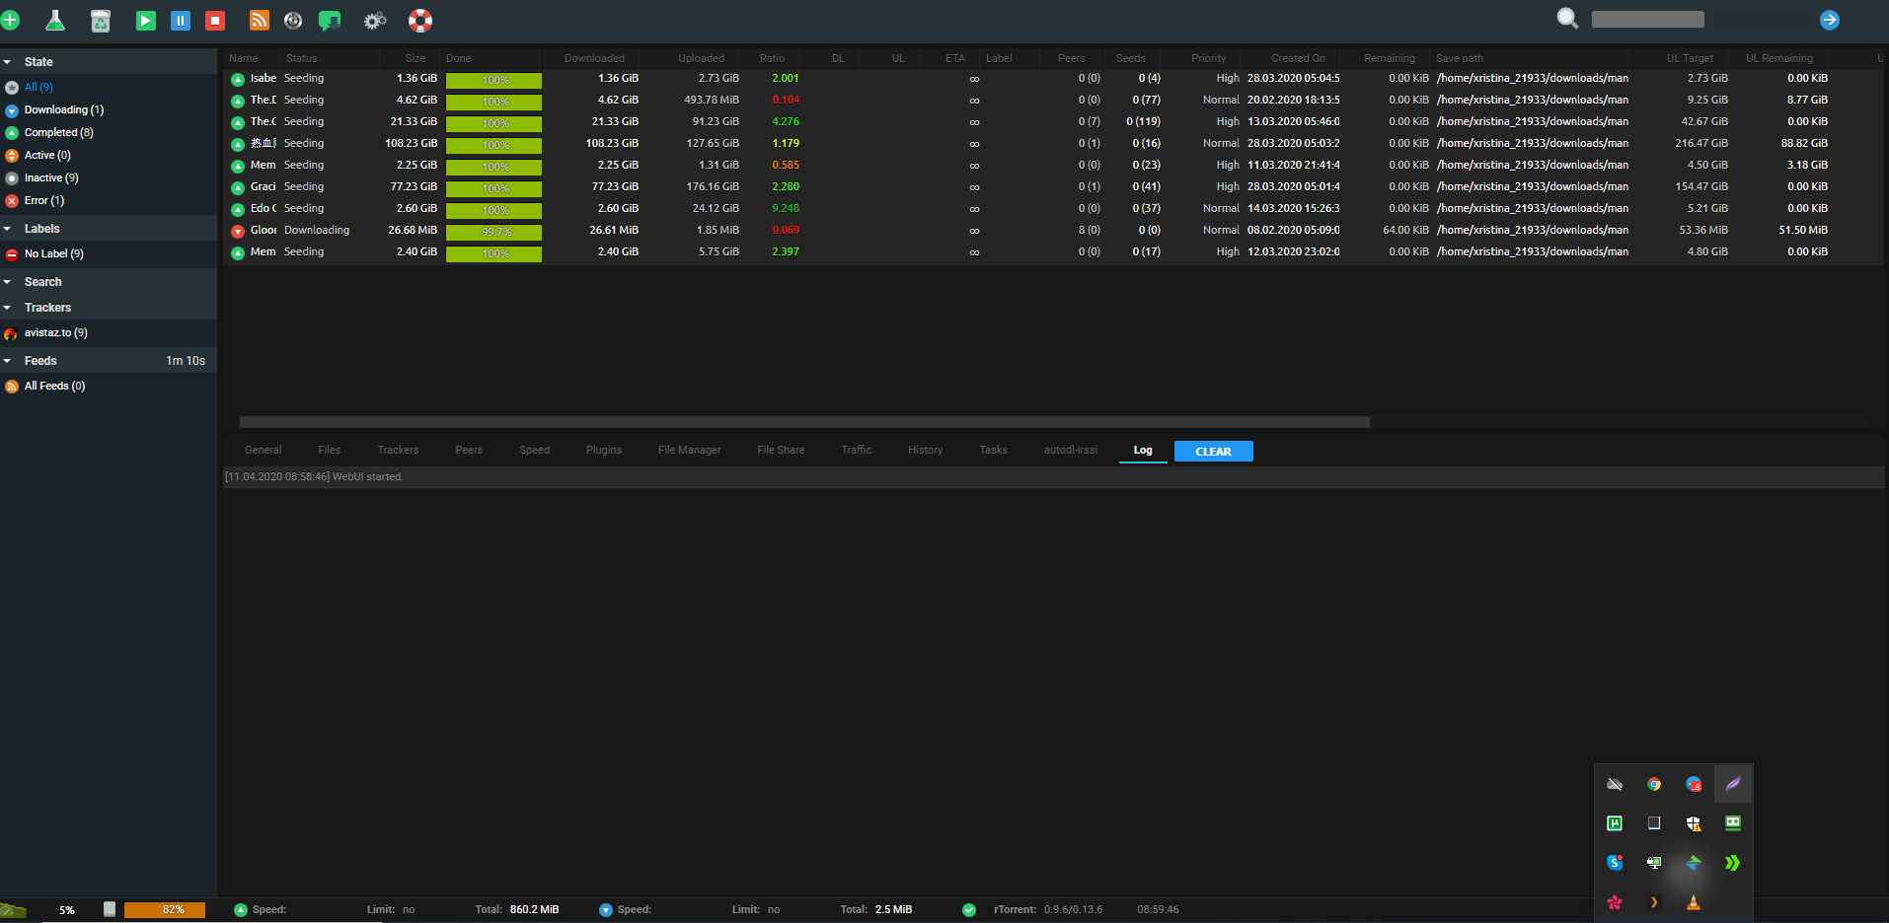Filter by Completed (8) torrents
The width and height of the screenshot is (1889, 923).
click(58, 132)
